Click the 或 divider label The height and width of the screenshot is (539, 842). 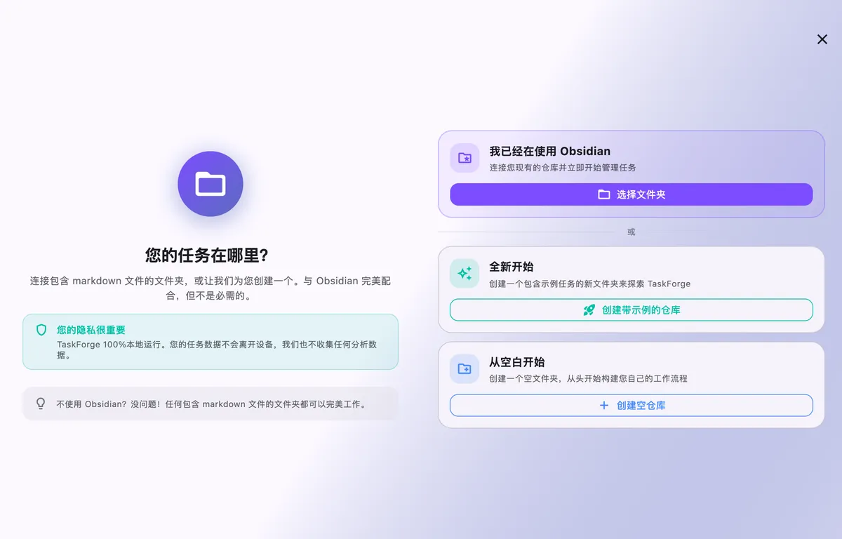coord(631,232)
